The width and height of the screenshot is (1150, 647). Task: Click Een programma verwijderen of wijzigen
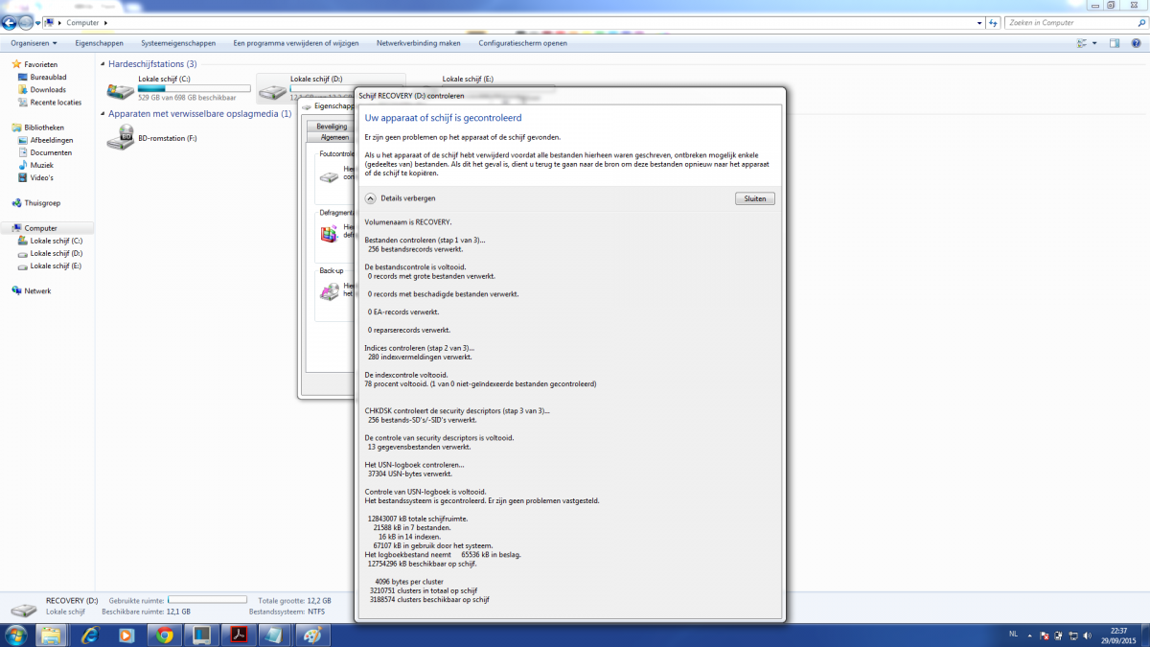[x=297, y=43]
